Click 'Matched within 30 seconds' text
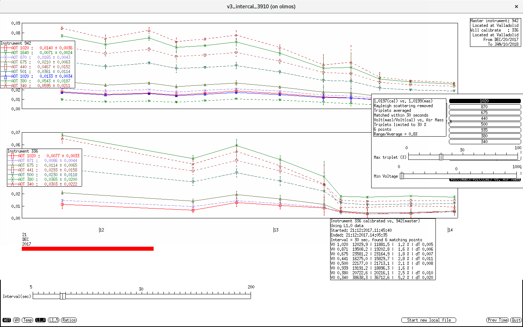The height and width of the screenshot is (327, 523). (x=401, y=115)
